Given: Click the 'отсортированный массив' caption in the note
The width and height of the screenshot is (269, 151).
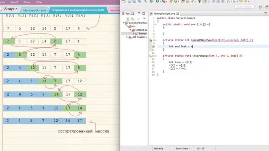Looking at the screenshot, I should (83, 131).
